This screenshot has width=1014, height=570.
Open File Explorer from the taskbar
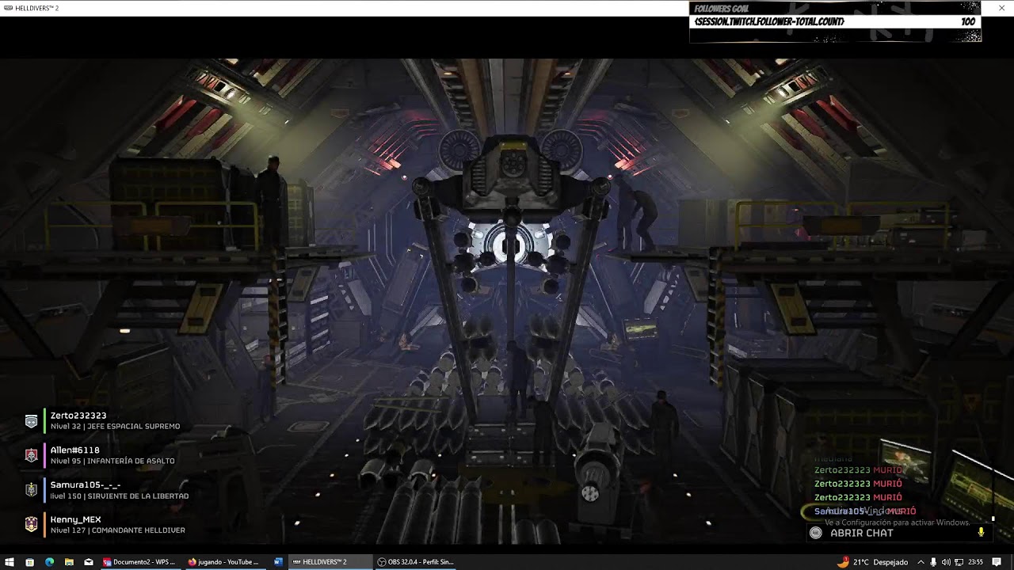click(x=69, y=562)
